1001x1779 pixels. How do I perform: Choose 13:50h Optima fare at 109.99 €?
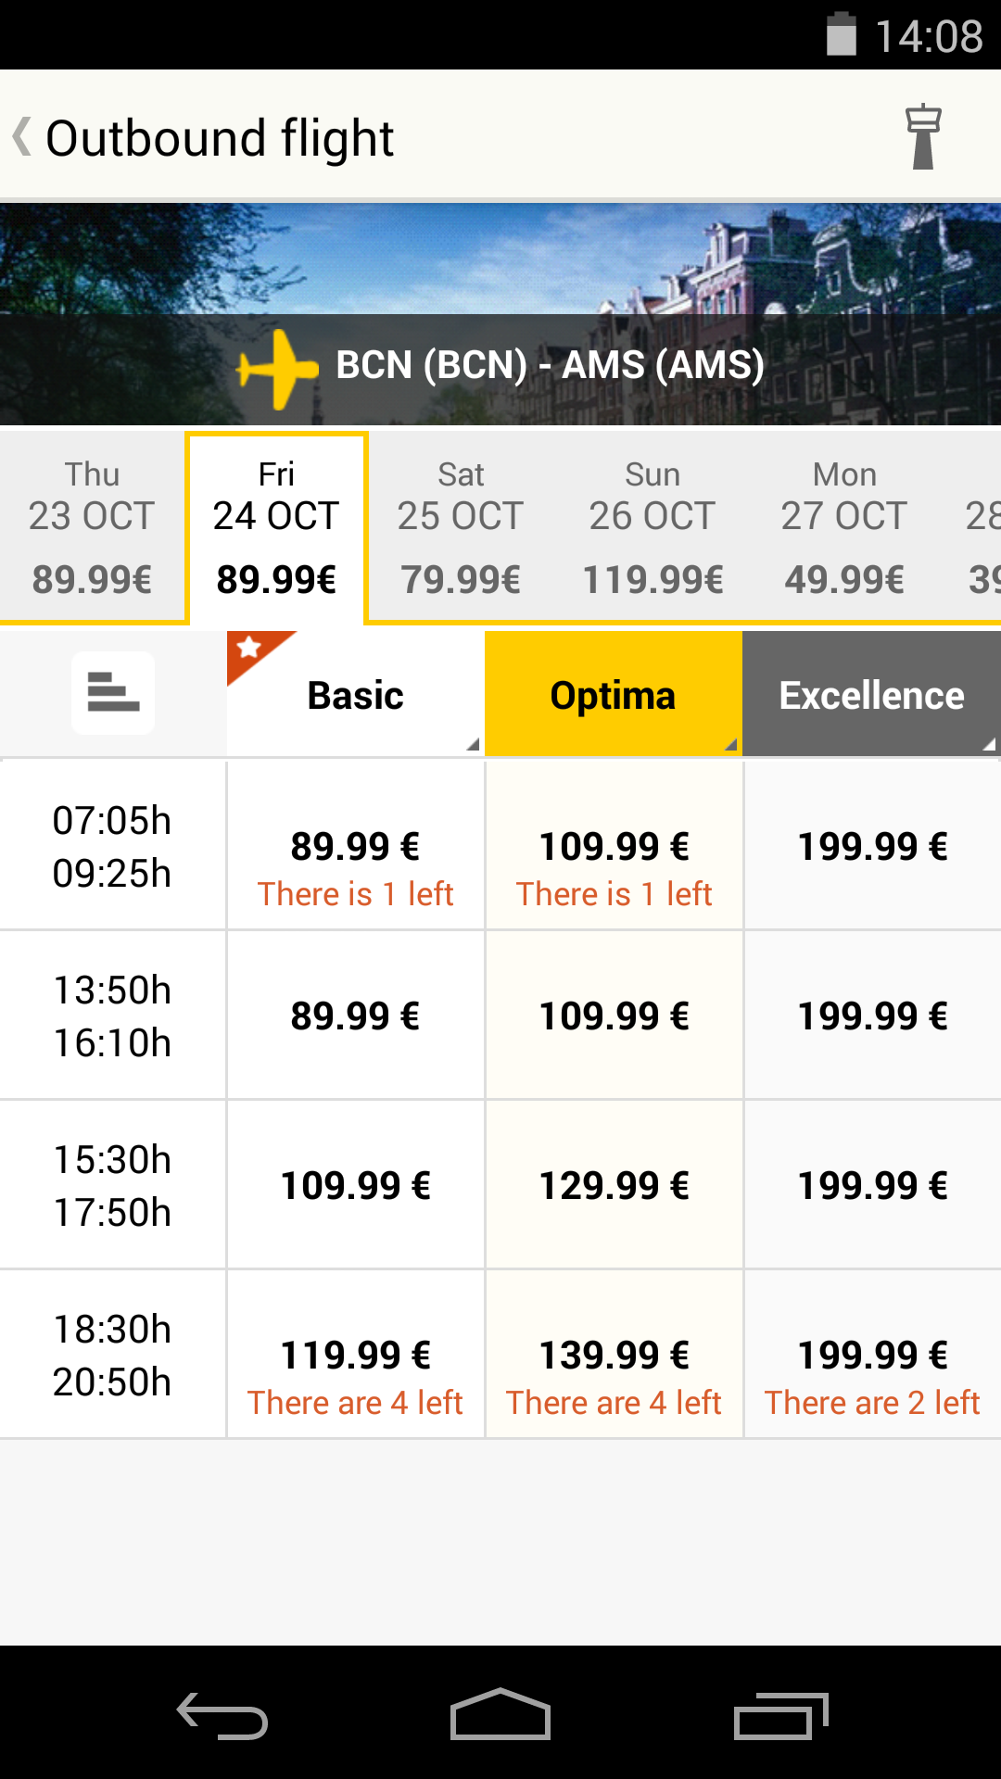[x=614, y=1016]
